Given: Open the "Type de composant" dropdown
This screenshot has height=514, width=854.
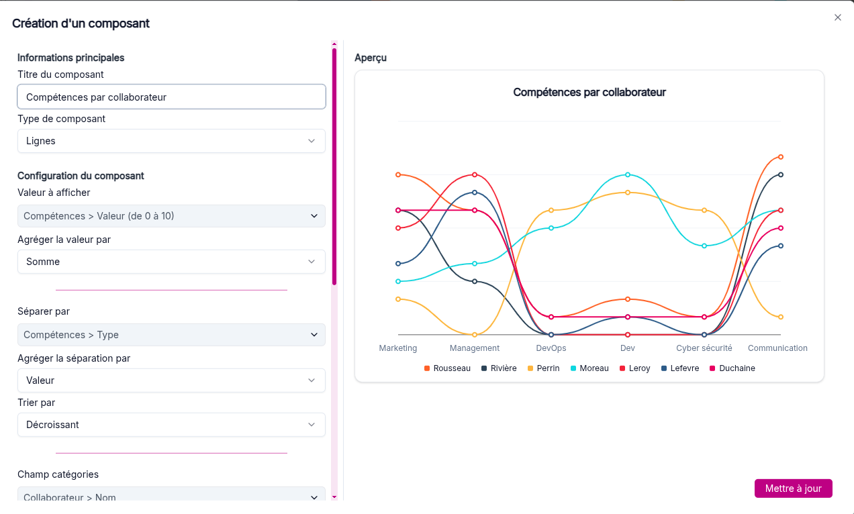Looking at the screenshot, I should tap(171, 141).
